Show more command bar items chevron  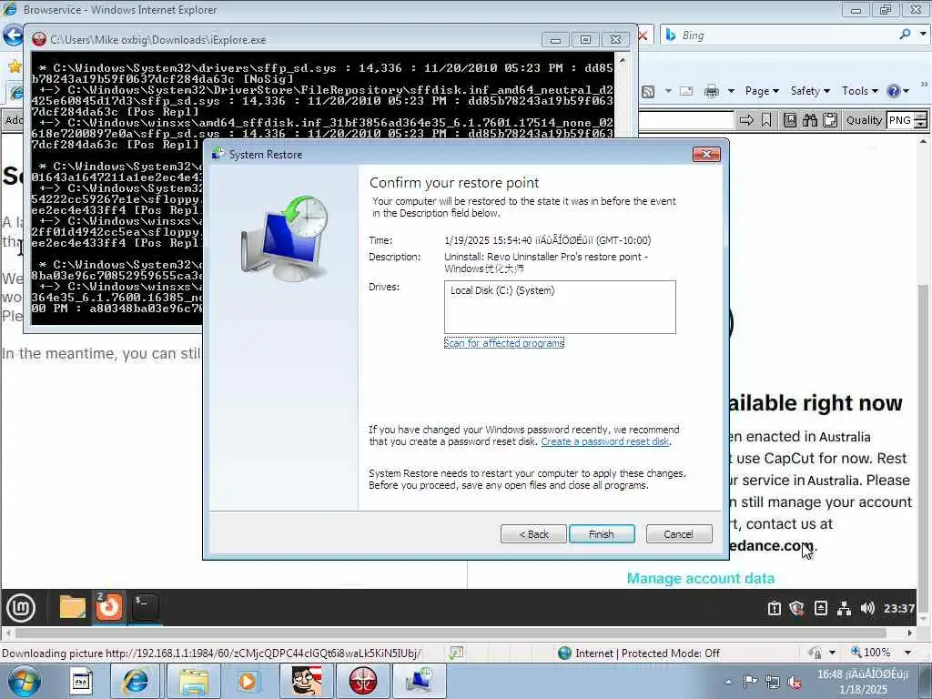tap(925, 85)
